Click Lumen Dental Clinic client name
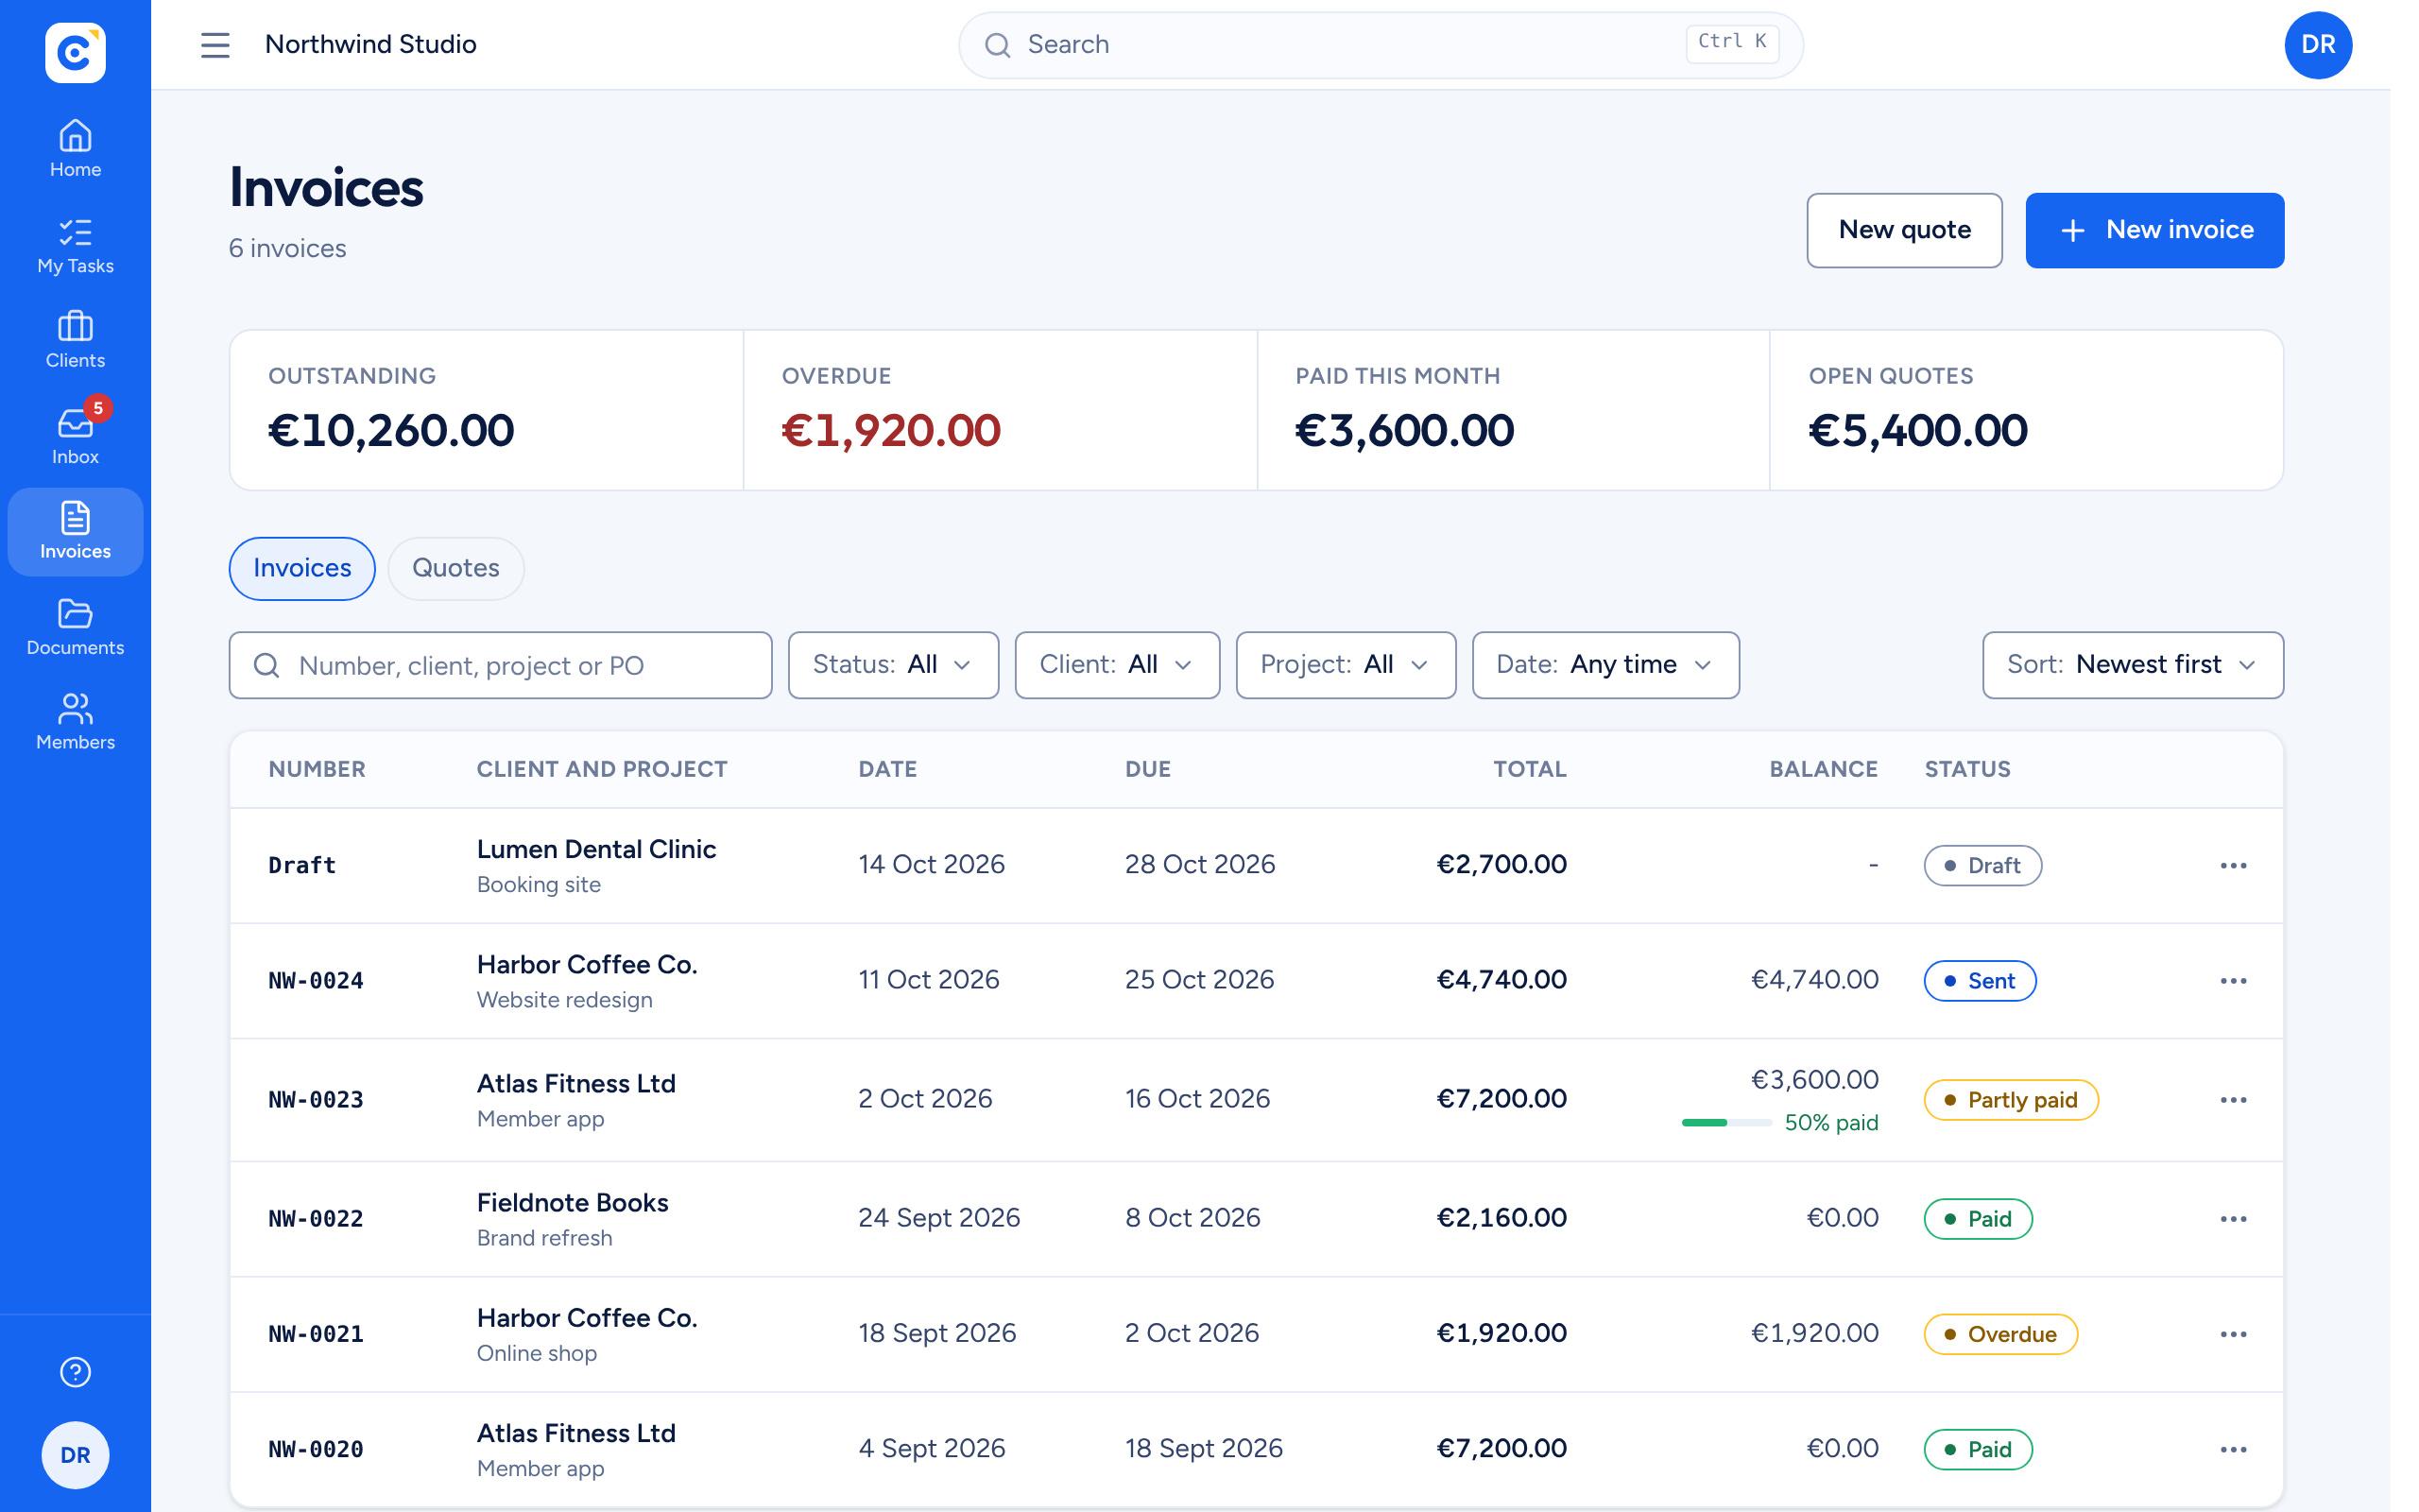The width and height of the screenshot is (2419, 1512). point(595,849)
